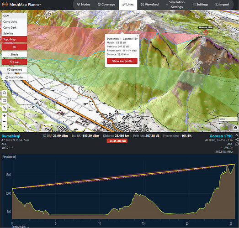
Task: Zoom in with the plus button
Action: tap(5, 116)
